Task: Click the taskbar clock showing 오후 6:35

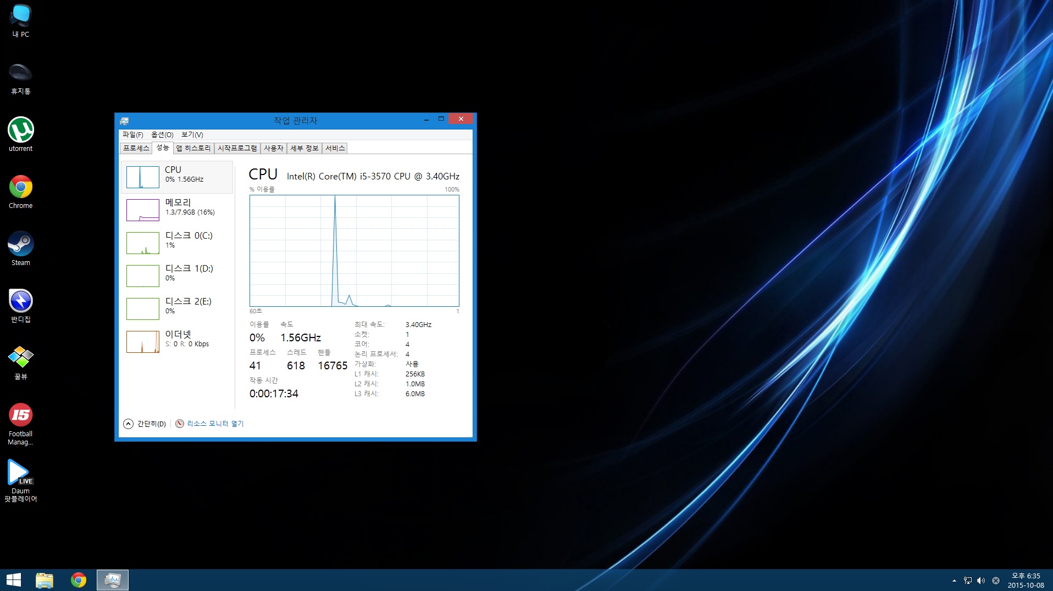Action: [1026, 581]
